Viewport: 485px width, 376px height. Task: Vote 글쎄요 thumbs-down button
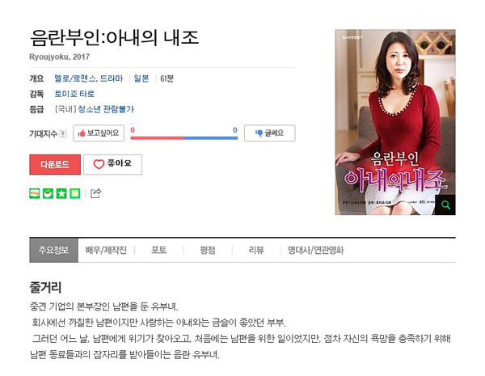coord(270,133)
